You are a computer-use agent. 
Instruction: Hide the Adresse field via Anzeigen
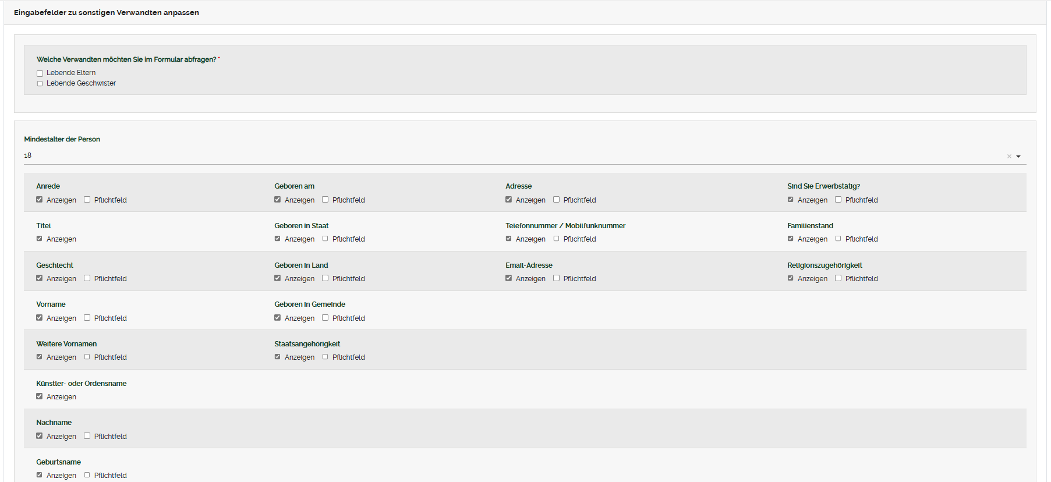pos(509,200)
